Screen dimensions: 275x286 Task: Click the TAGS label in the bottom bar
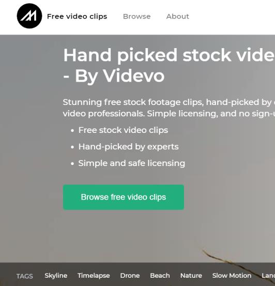[x=25, y=276]
